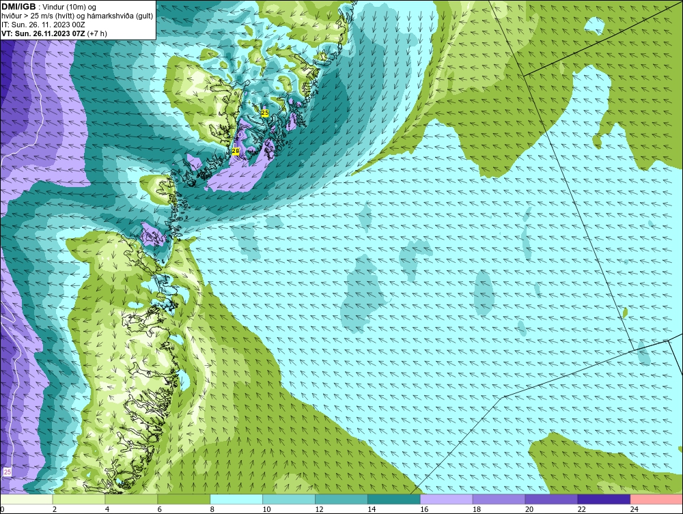Screen dimensions: 683x514
Task: Click the legend scale number 4
Action: (107, 509)
